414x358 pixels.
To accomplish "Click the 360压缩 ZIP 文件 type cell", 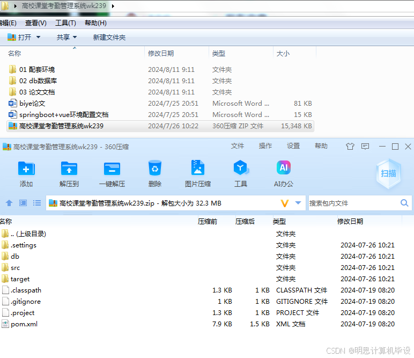I will pyautogui.click(x=238, y=126).
